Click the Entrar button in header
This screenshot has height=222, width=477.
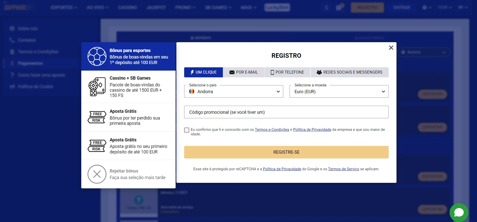(x=402, y=8)
